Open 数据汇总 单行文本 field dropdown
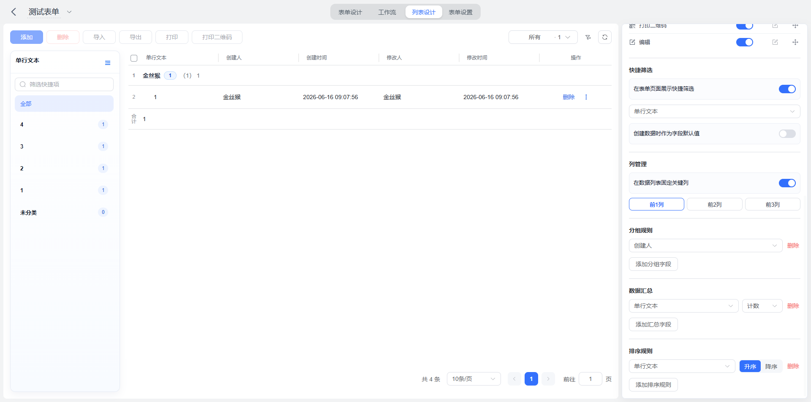The image size is (811, 402). pos(683,306)
